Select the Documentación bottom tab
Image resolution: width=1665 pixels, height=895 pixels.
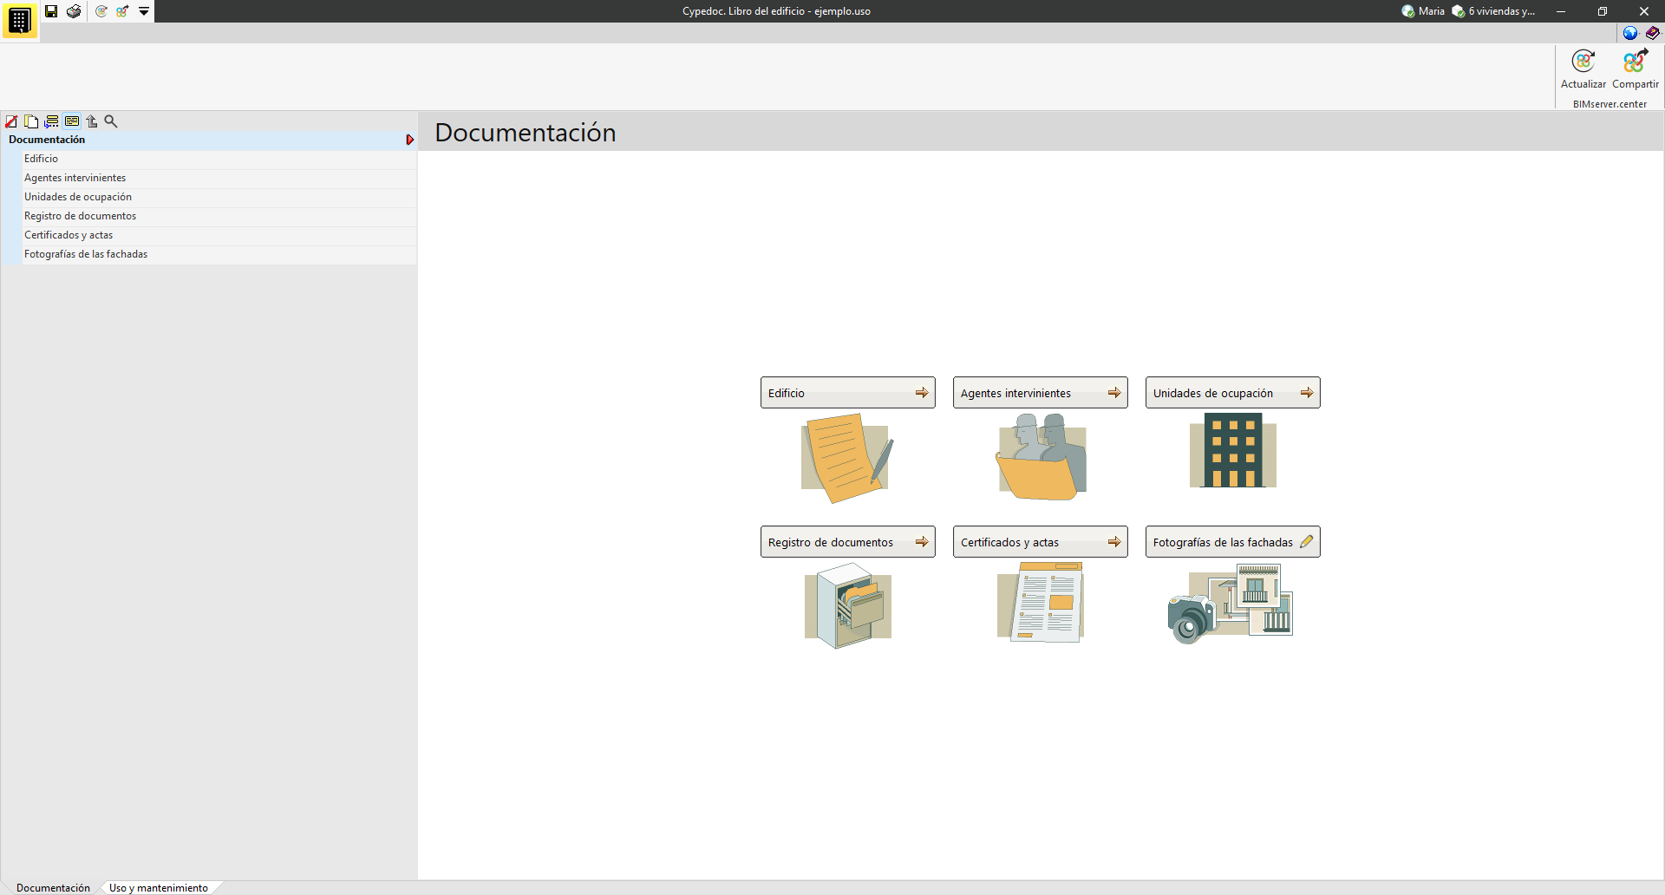point(53,887)
